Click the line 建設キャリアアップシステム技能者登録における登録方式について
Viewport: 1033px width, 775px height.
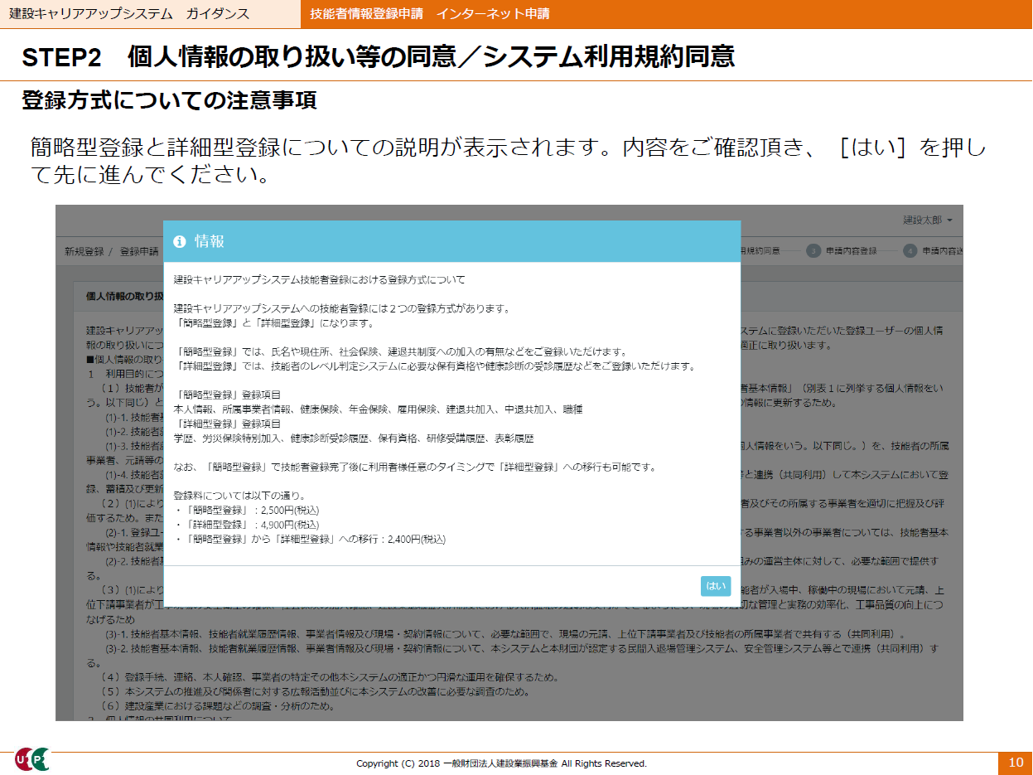pos(320,279)
